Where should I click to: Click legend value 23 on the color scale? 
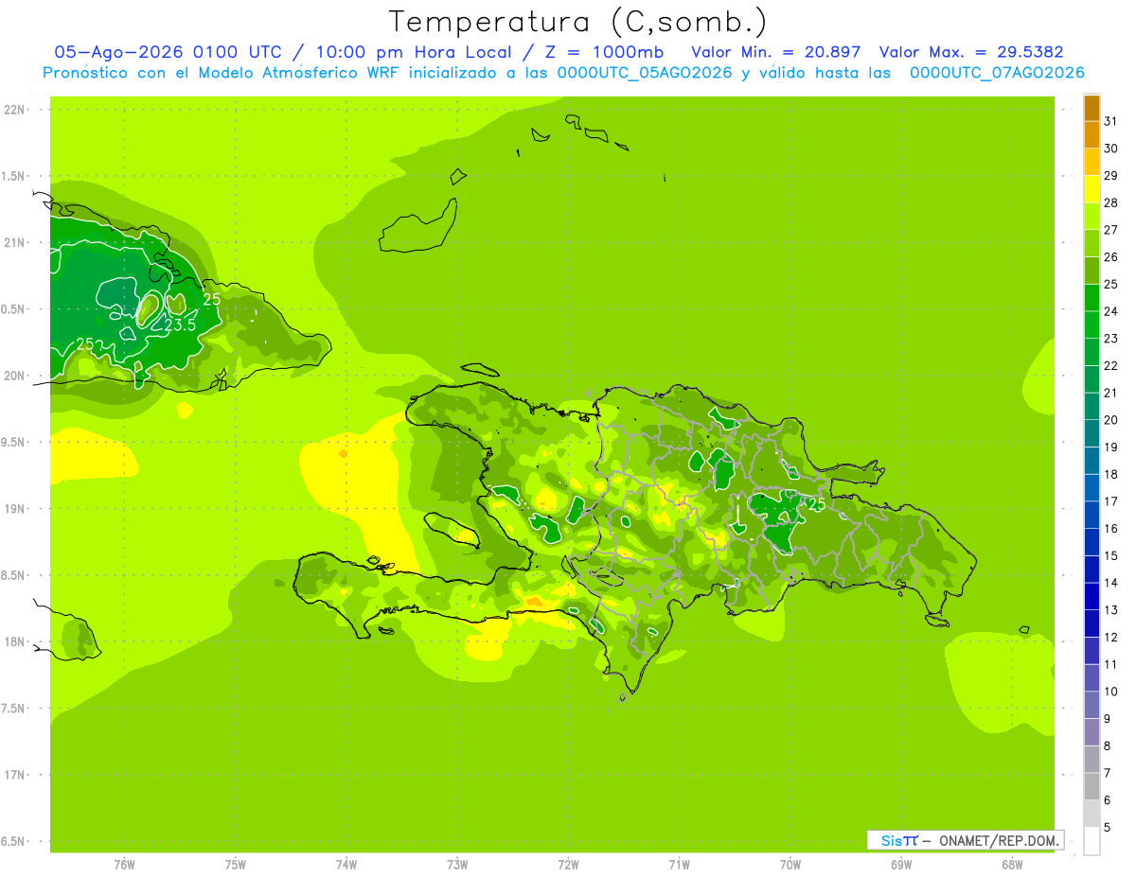(x=1111, y=339)
